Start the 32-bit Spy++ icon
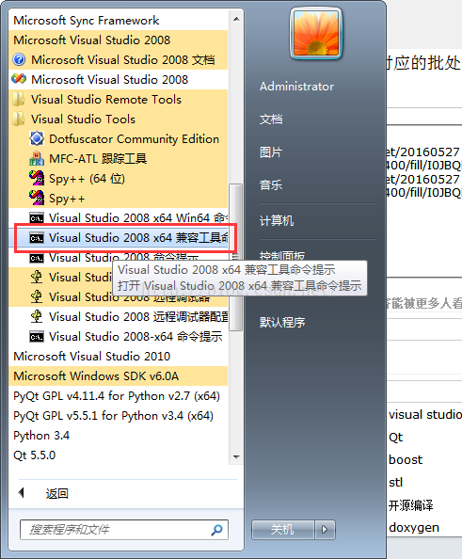Viewport: 462px width, 559px height. (37, 198)
